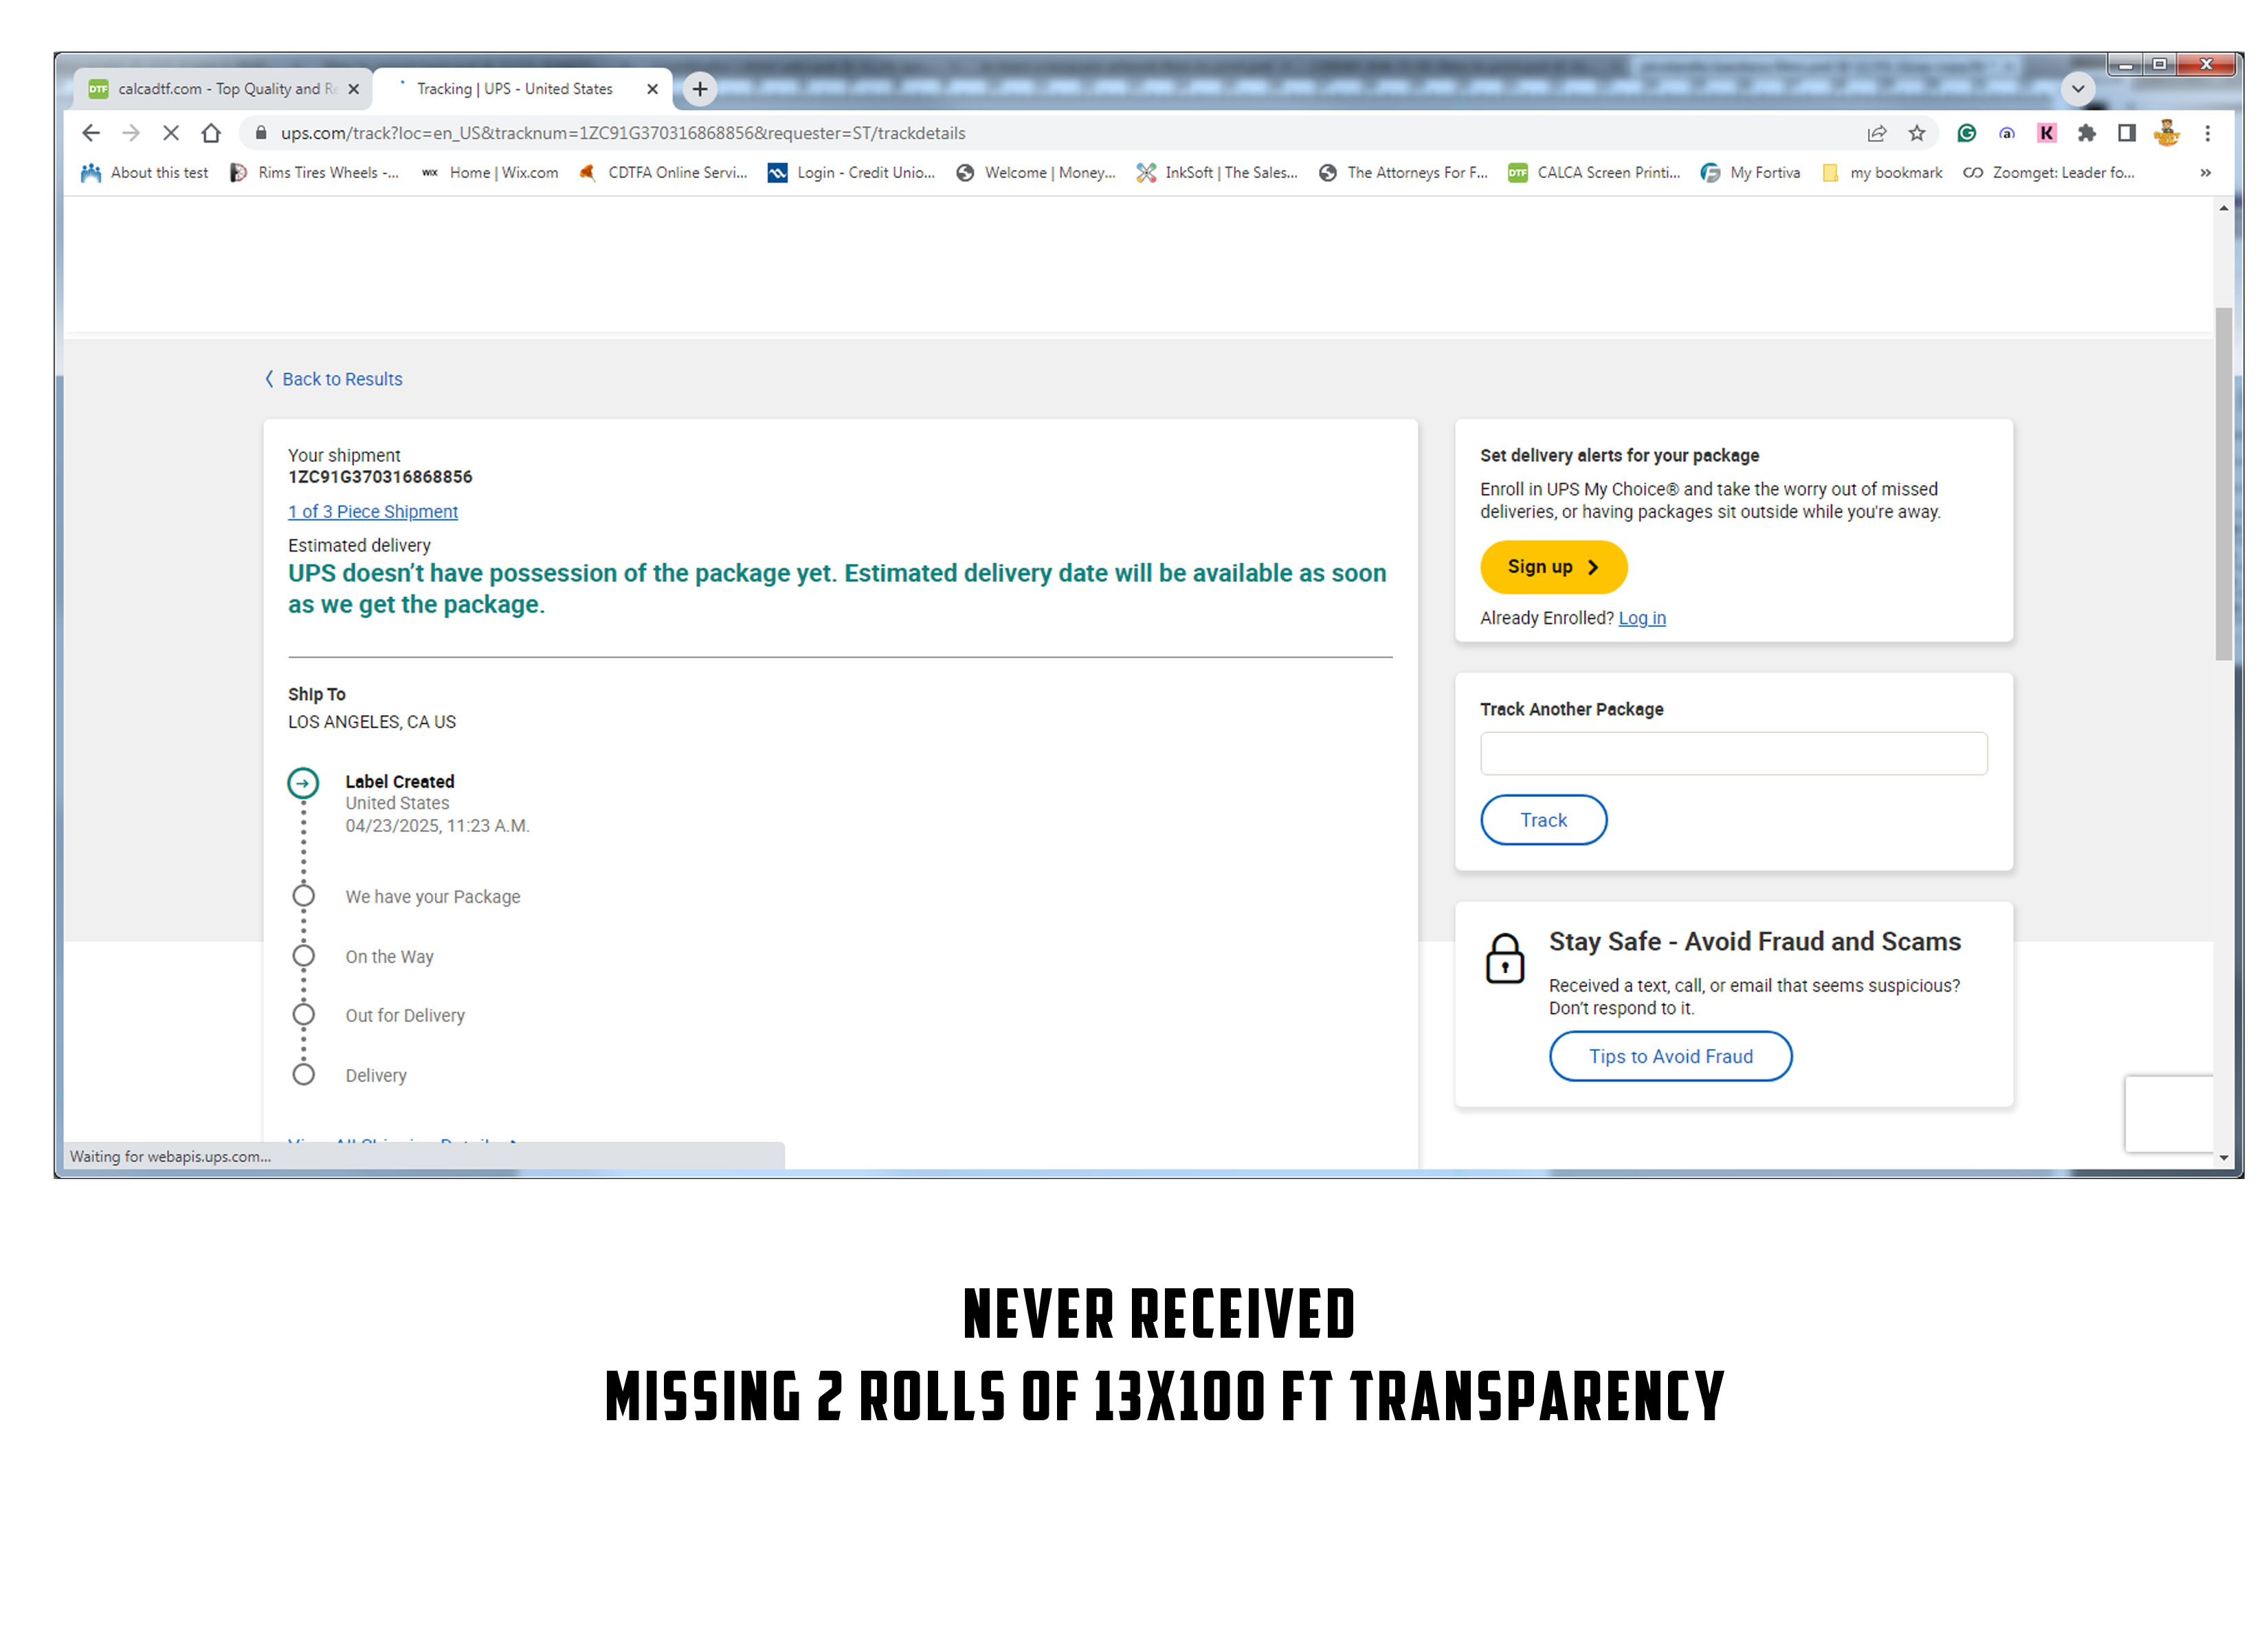
Task: Click the padlock site info icon
Action: 261,133
